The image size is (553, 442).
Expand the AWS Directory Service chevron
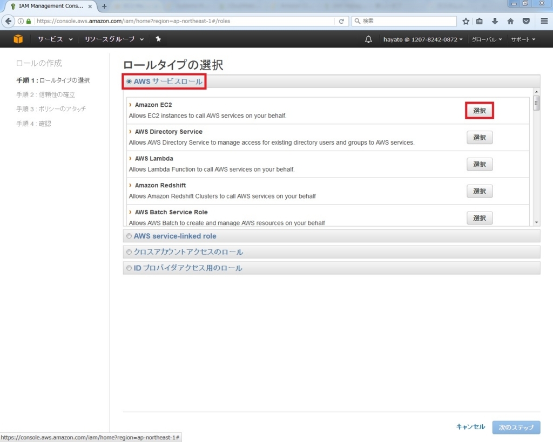click(130, 132)
